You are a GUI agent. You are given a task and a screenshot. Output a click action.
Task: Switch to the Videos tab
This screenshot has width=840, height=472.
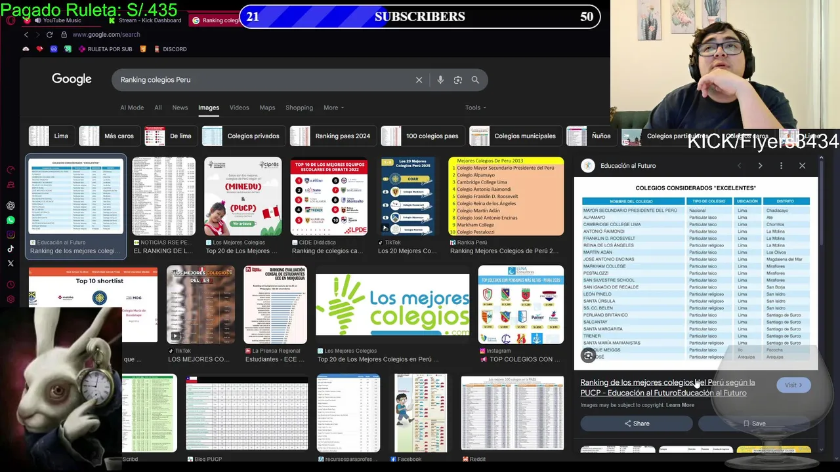pyautogui.click(x=239, y=108)
